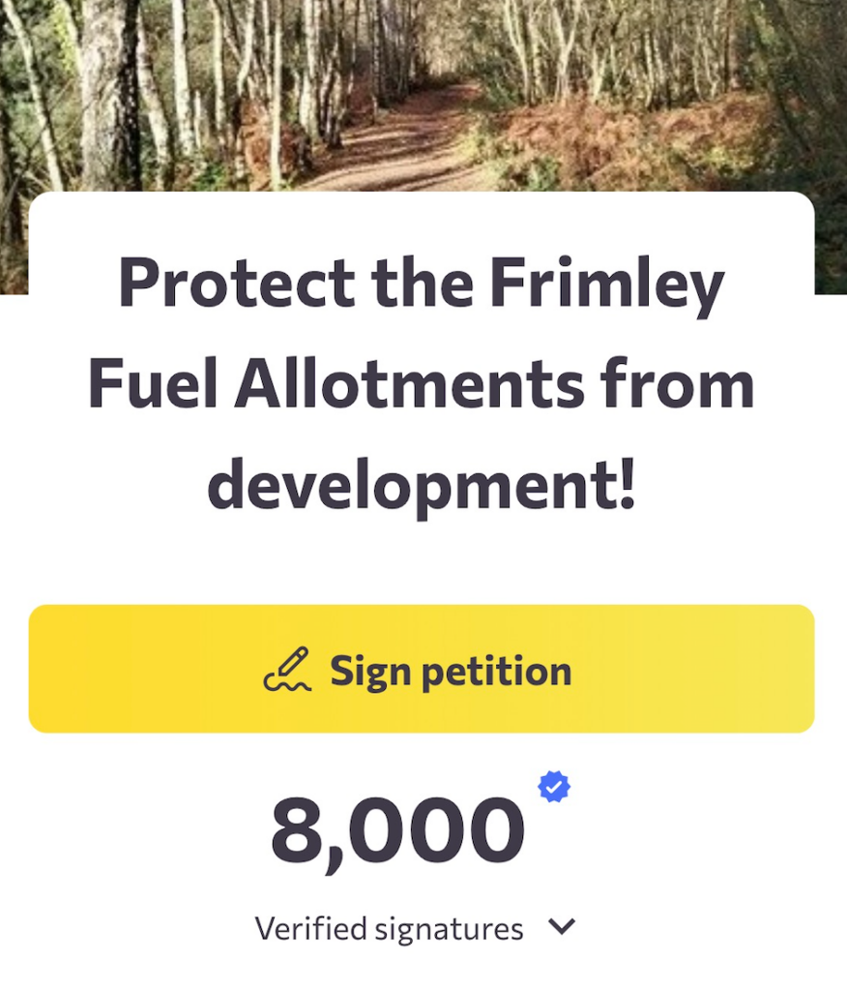Tap the 8,000 signature count
The width and height of the screenshot is (847, 991).
coord(397,831)
